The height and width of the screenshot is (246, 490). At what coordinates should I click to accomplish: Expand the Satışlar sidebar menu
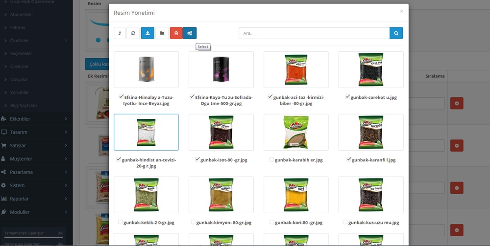pos(36,146)
